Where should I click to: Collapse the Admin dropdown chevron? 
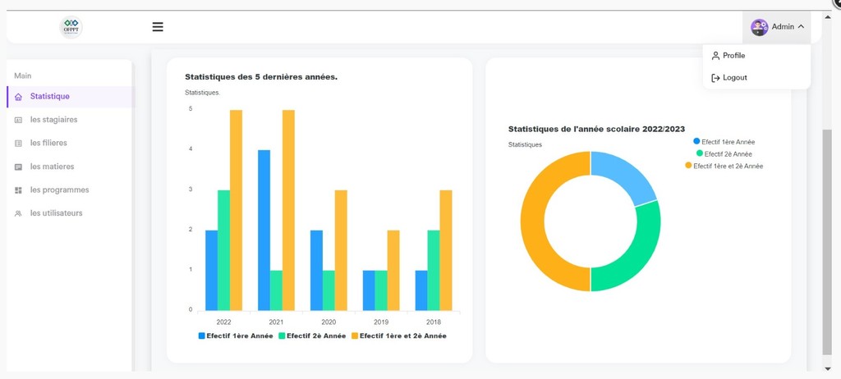[x=801, y=26]
